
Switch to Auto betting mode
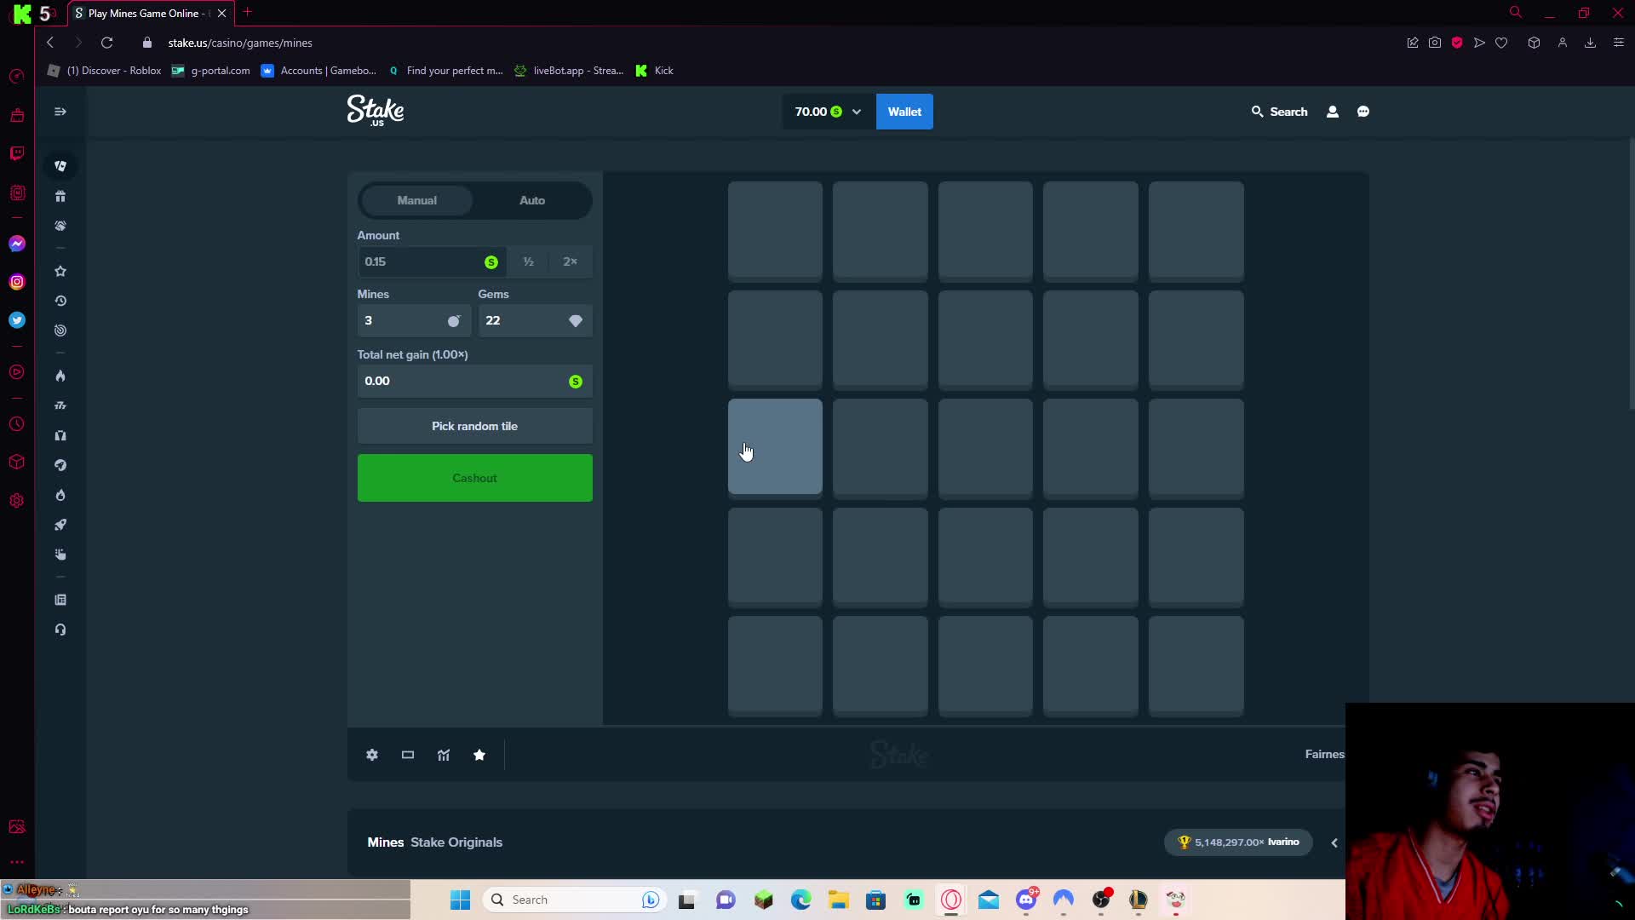tap(532, 200)
